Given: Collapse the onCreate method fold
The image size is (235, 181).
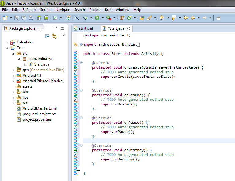Looking at the screenshot, I should (x=81, y=63).
